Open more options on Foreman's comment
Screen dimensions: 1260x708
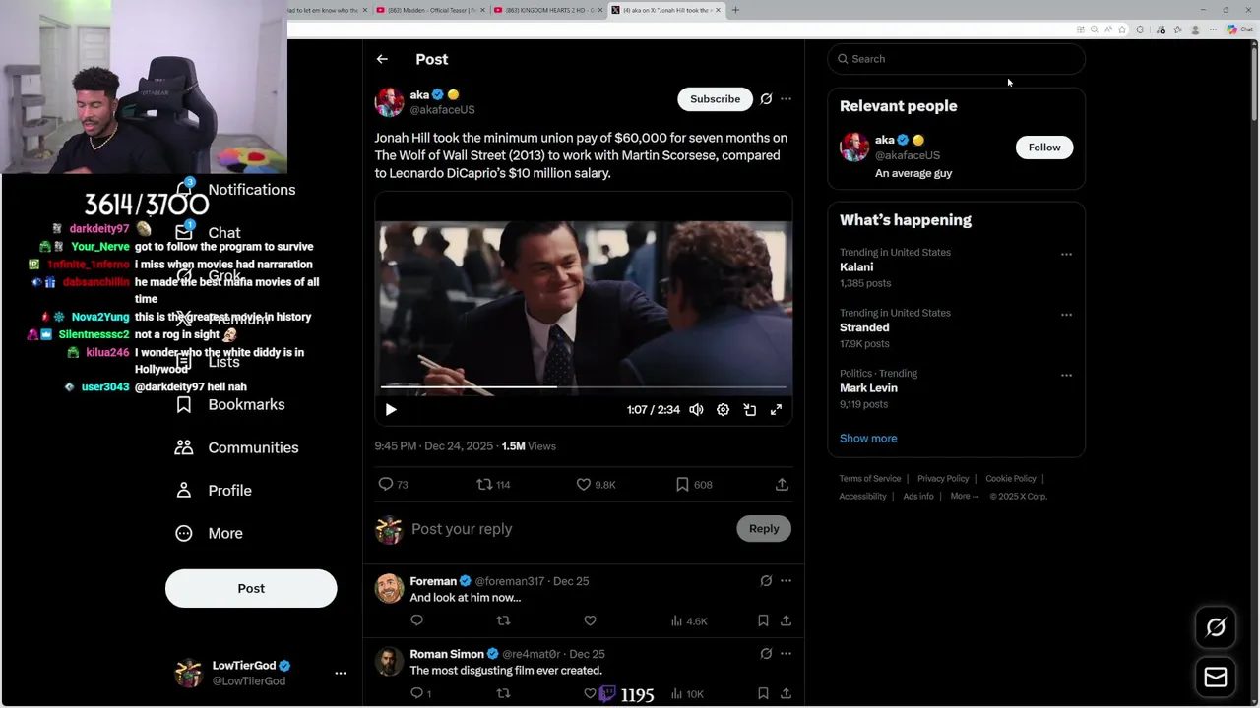tap(786, 581)
